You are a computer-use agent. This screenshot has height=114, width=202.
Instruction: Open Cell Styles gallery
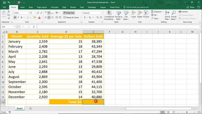tap(126, 16)
